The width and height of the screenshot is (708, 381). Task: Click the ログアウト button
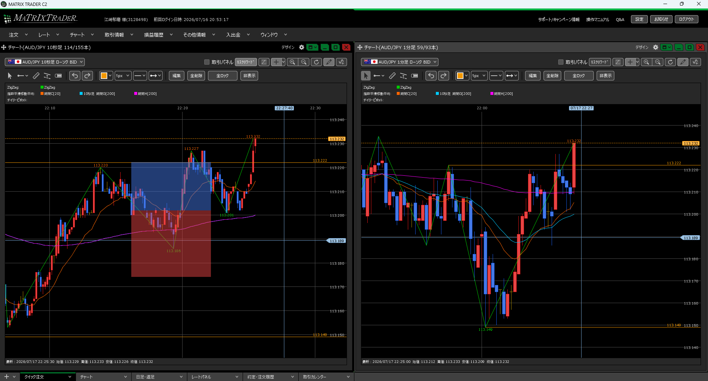687,19
